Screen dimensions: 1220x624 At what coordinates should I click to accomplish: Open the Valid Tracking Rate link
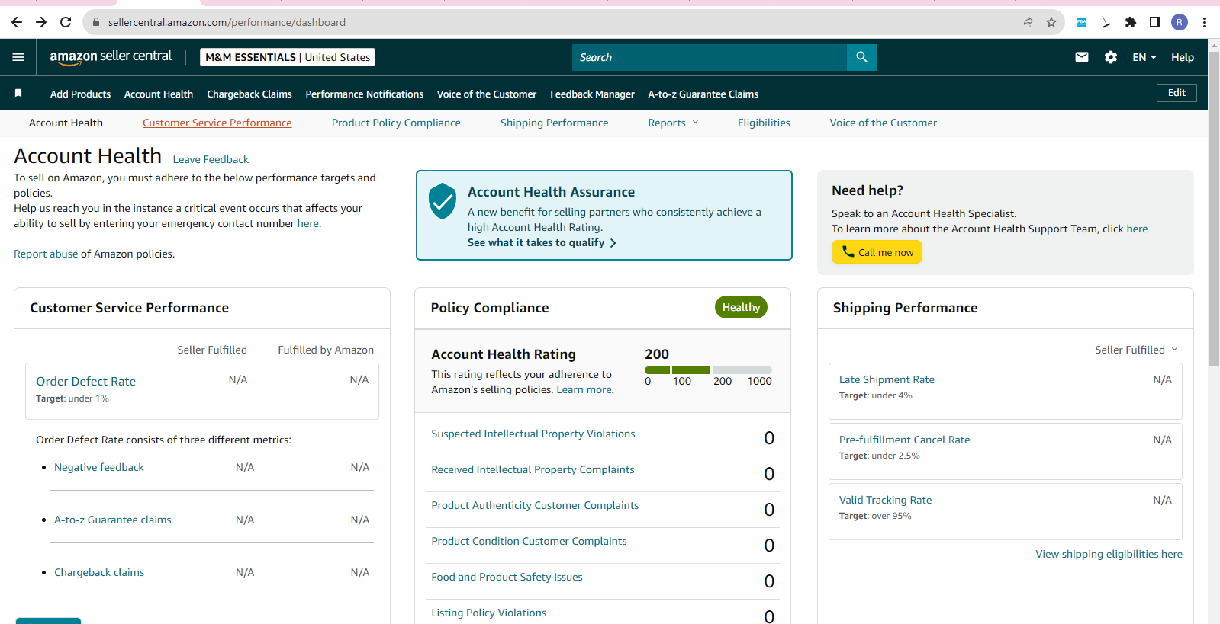[885, 500]
